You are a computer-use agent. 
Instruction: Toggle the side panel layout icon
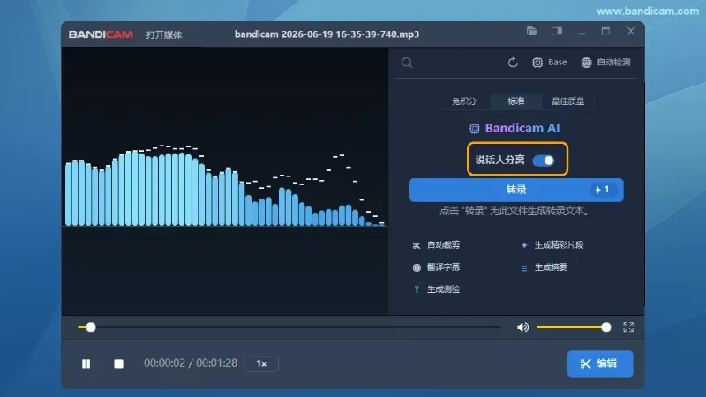coord(557,31)
